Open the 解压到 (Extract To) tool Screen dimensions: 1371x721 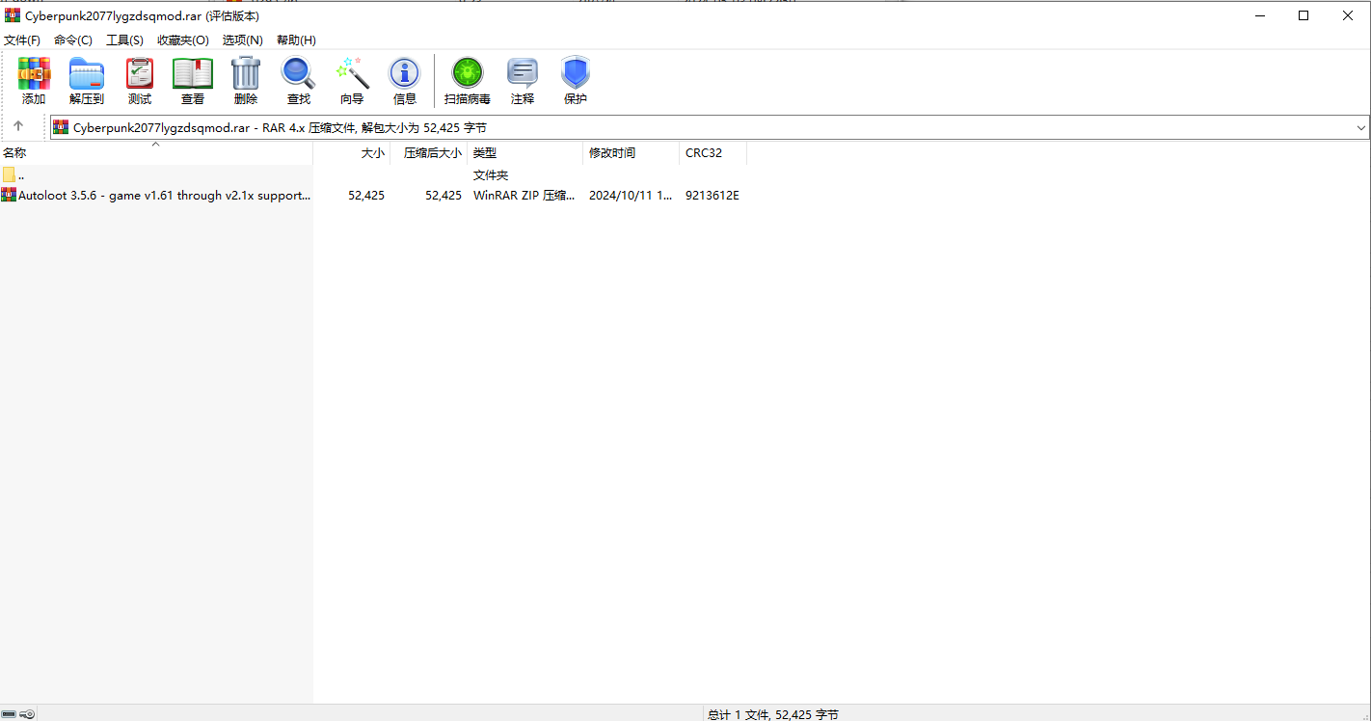click(x=87, y=80)
